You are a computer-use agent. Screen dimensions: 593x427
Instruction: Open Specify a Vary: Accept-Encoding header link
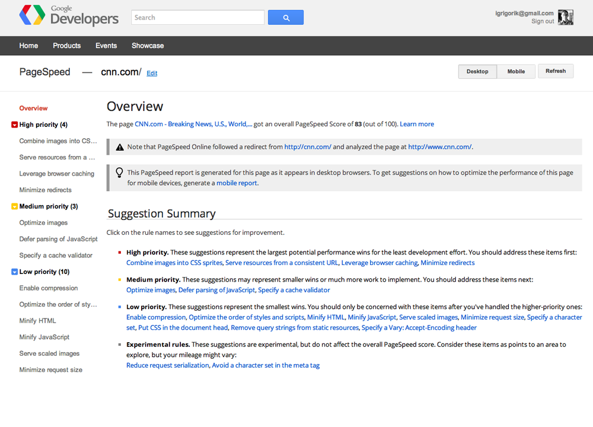tap(419, 327)
